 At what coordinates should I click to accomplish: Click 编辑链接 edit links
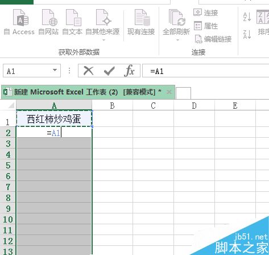coord(213,39)
